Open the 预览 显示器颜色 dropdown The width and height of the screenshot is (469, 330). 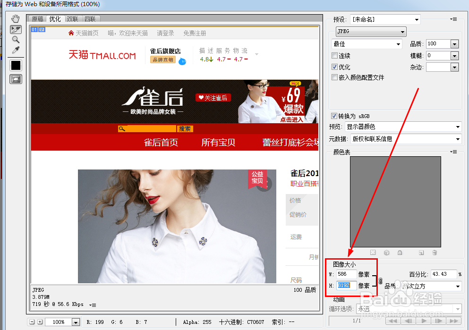coord(403,127)
